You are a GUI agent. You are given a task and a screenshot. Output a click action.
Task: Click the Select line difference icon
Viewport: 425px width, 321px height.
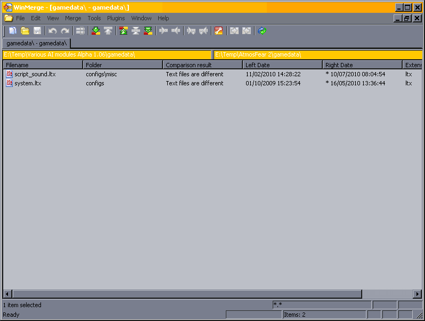tap(80, 31)
